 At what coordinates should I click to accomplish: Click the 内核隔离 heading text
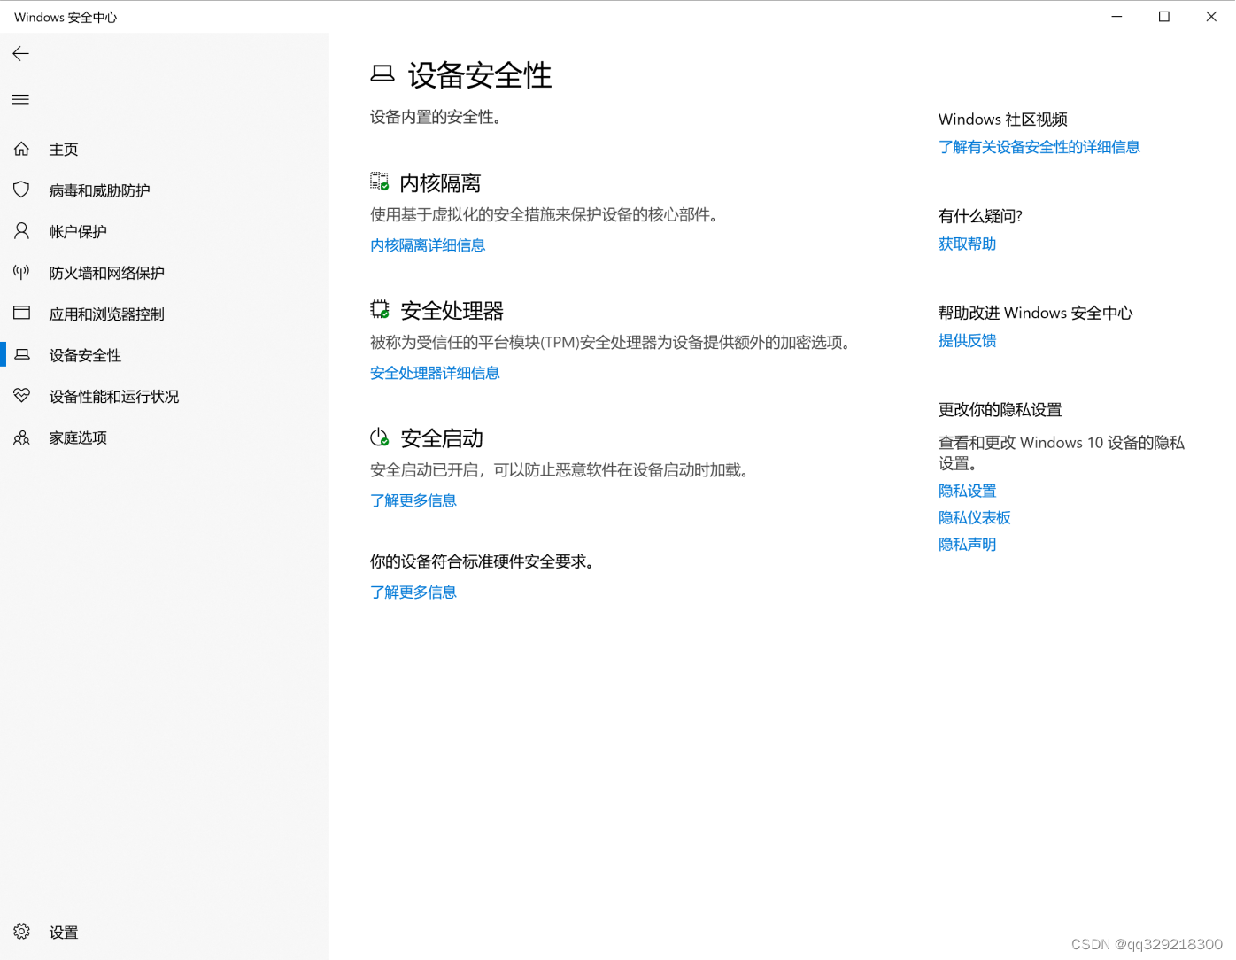tap(440, 182)
